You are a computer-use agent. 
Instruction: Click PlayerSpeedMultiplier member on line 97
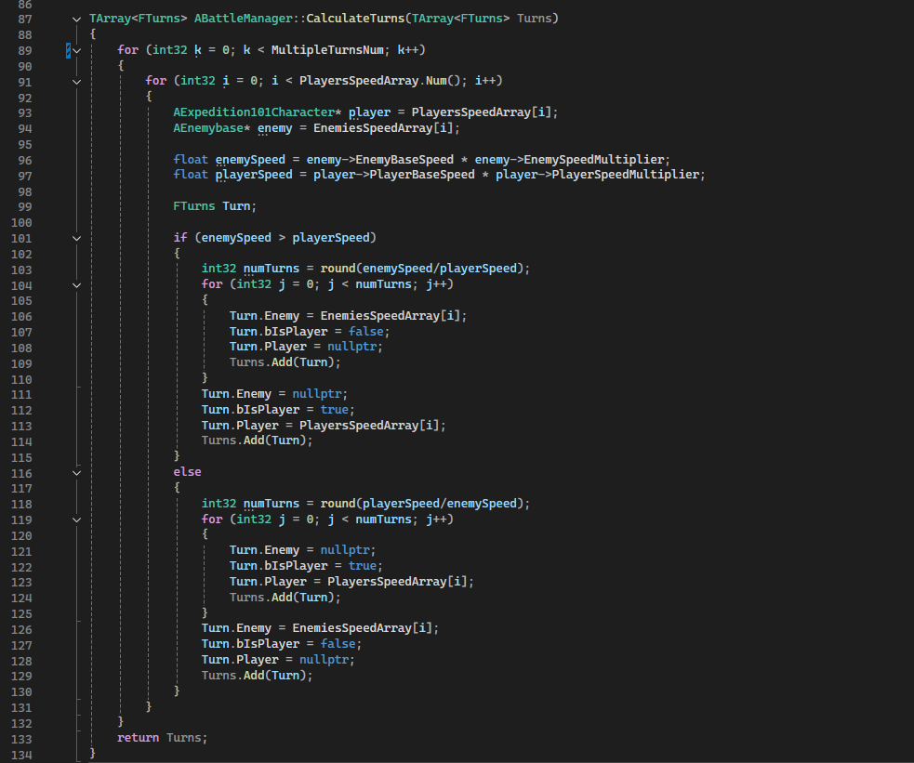[x=628, y=175]
